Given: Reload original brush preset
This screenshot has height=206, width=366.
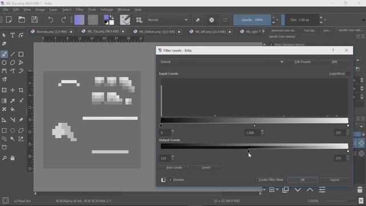Looking at the screenshot, I should pos(225,20).
